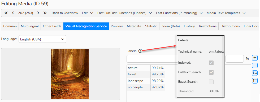Viewport: 260px width, 102px height.
Task: Open the Preview tab
Action: pos(117,26)
